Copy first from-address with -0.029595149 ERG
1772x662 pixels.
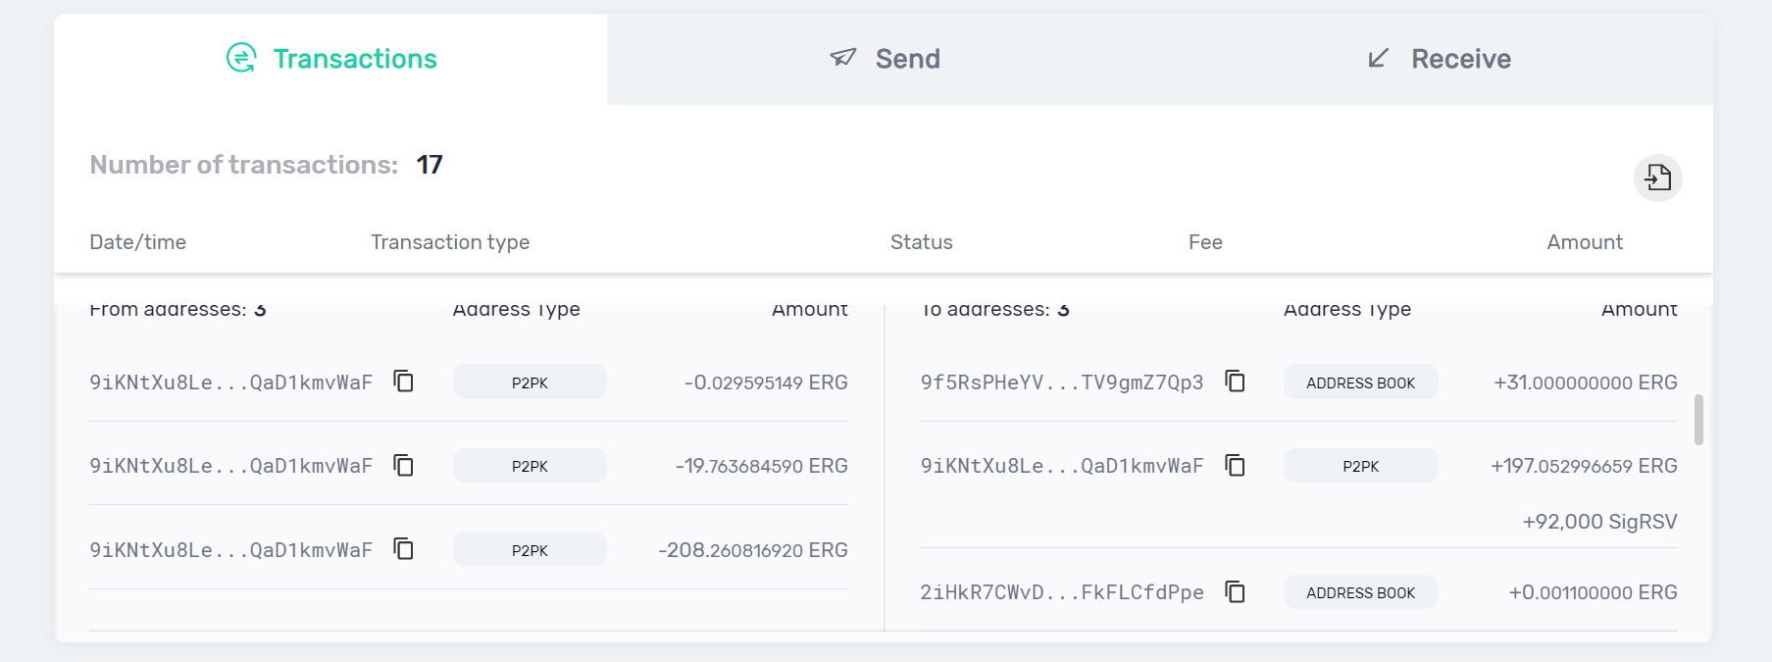pos(403,381)
